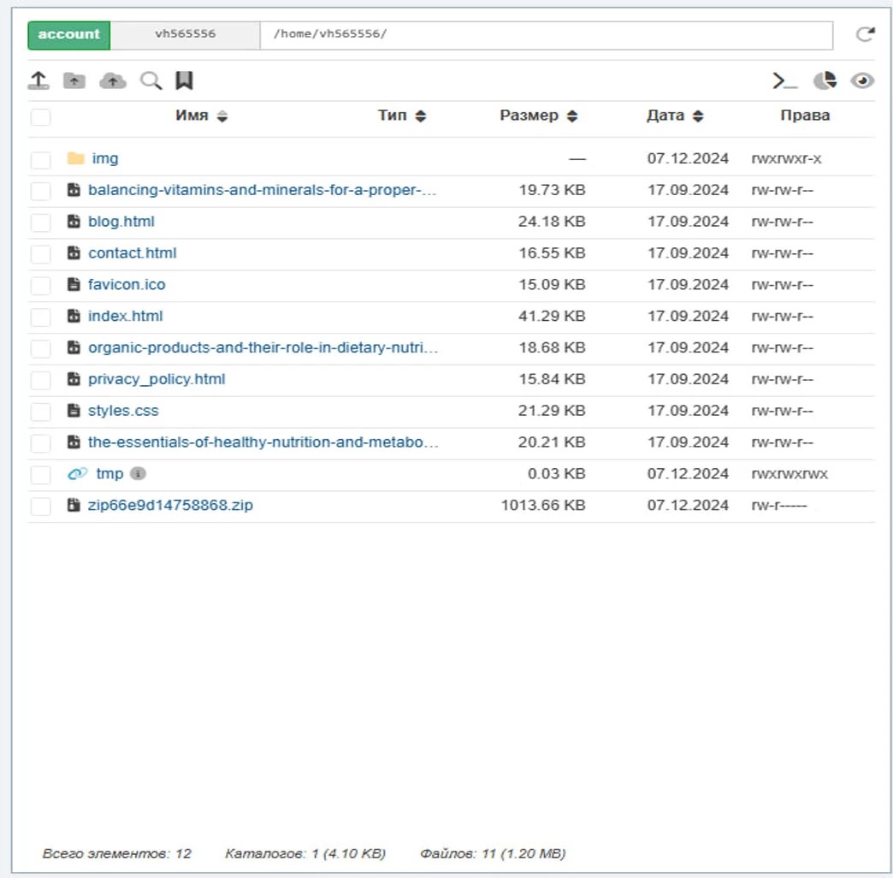The width and height of the screenshot is (893, 878).
Task: Select the checkbox for styles.css
Action: pyautogui.click(x=40, y=412)
